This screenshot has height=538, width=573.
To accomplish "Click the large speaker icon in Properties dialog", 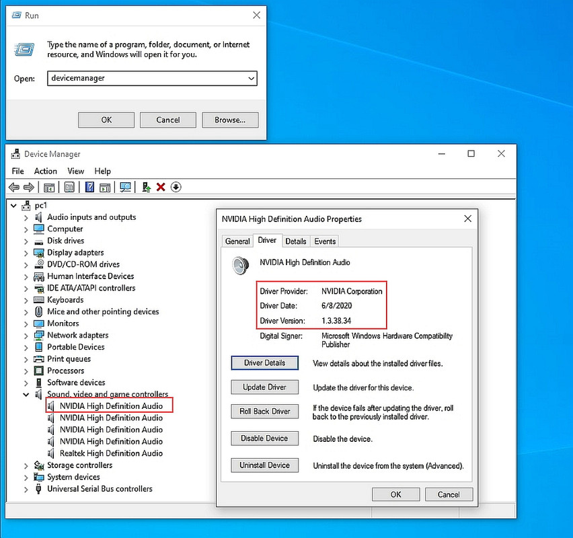I will pyautogui.click(x=241, y=266).
